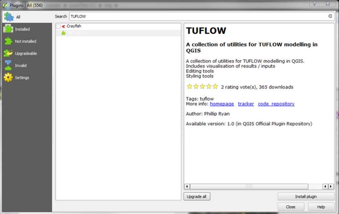339x214 pixels.
Task: Click the Upgrade all button
Action: click(197, 196)
